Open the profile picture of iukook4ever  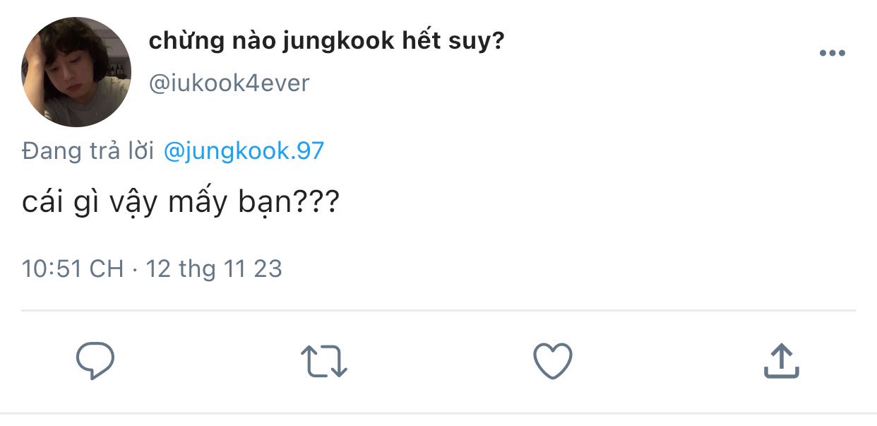[x=76, y=72]
